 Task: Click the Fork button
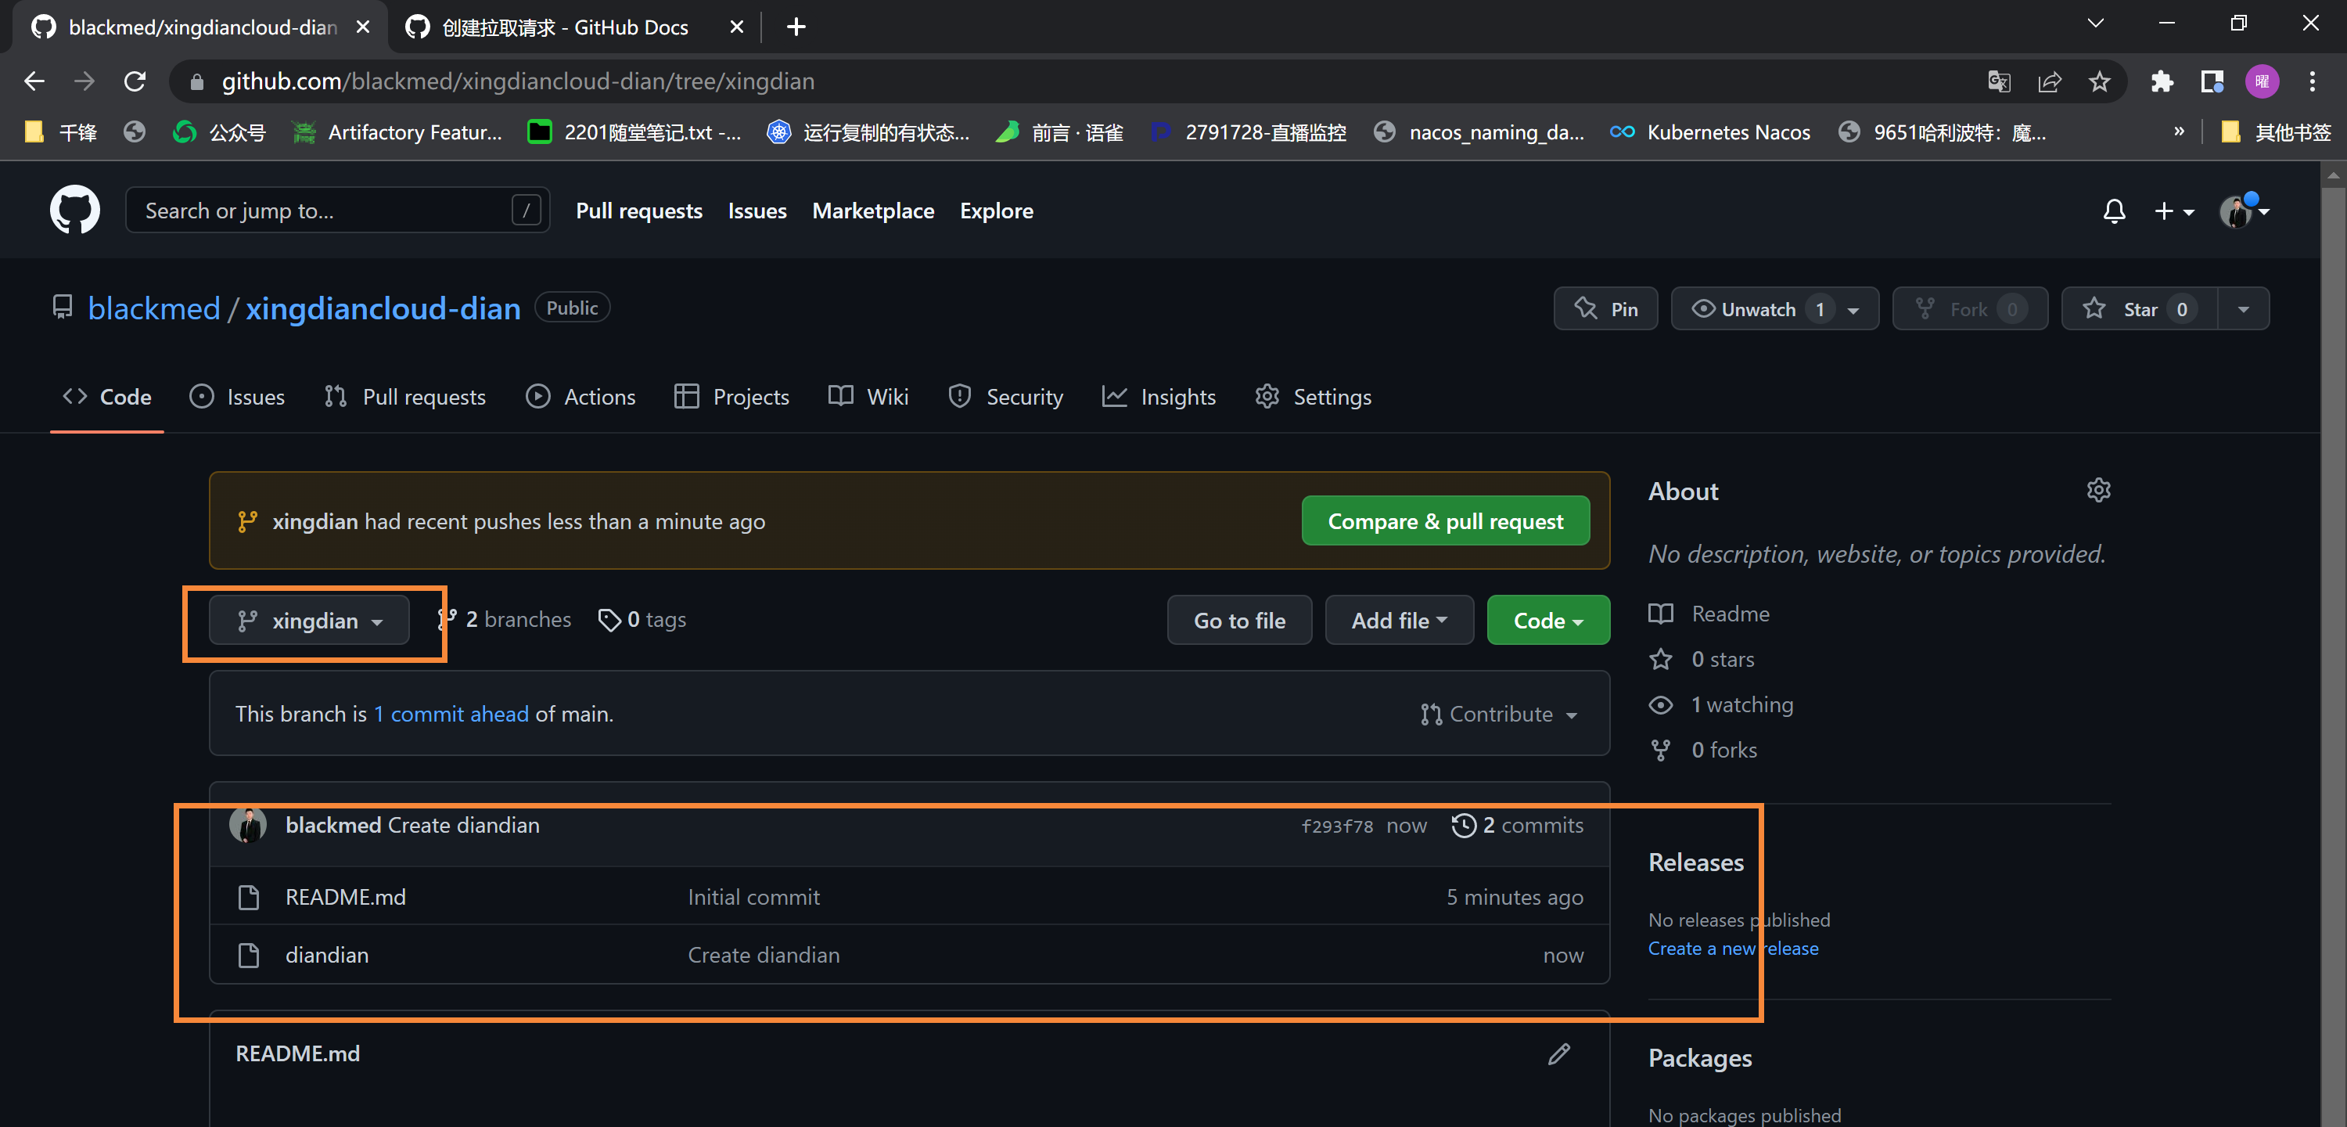click(x=1970, y=309)
